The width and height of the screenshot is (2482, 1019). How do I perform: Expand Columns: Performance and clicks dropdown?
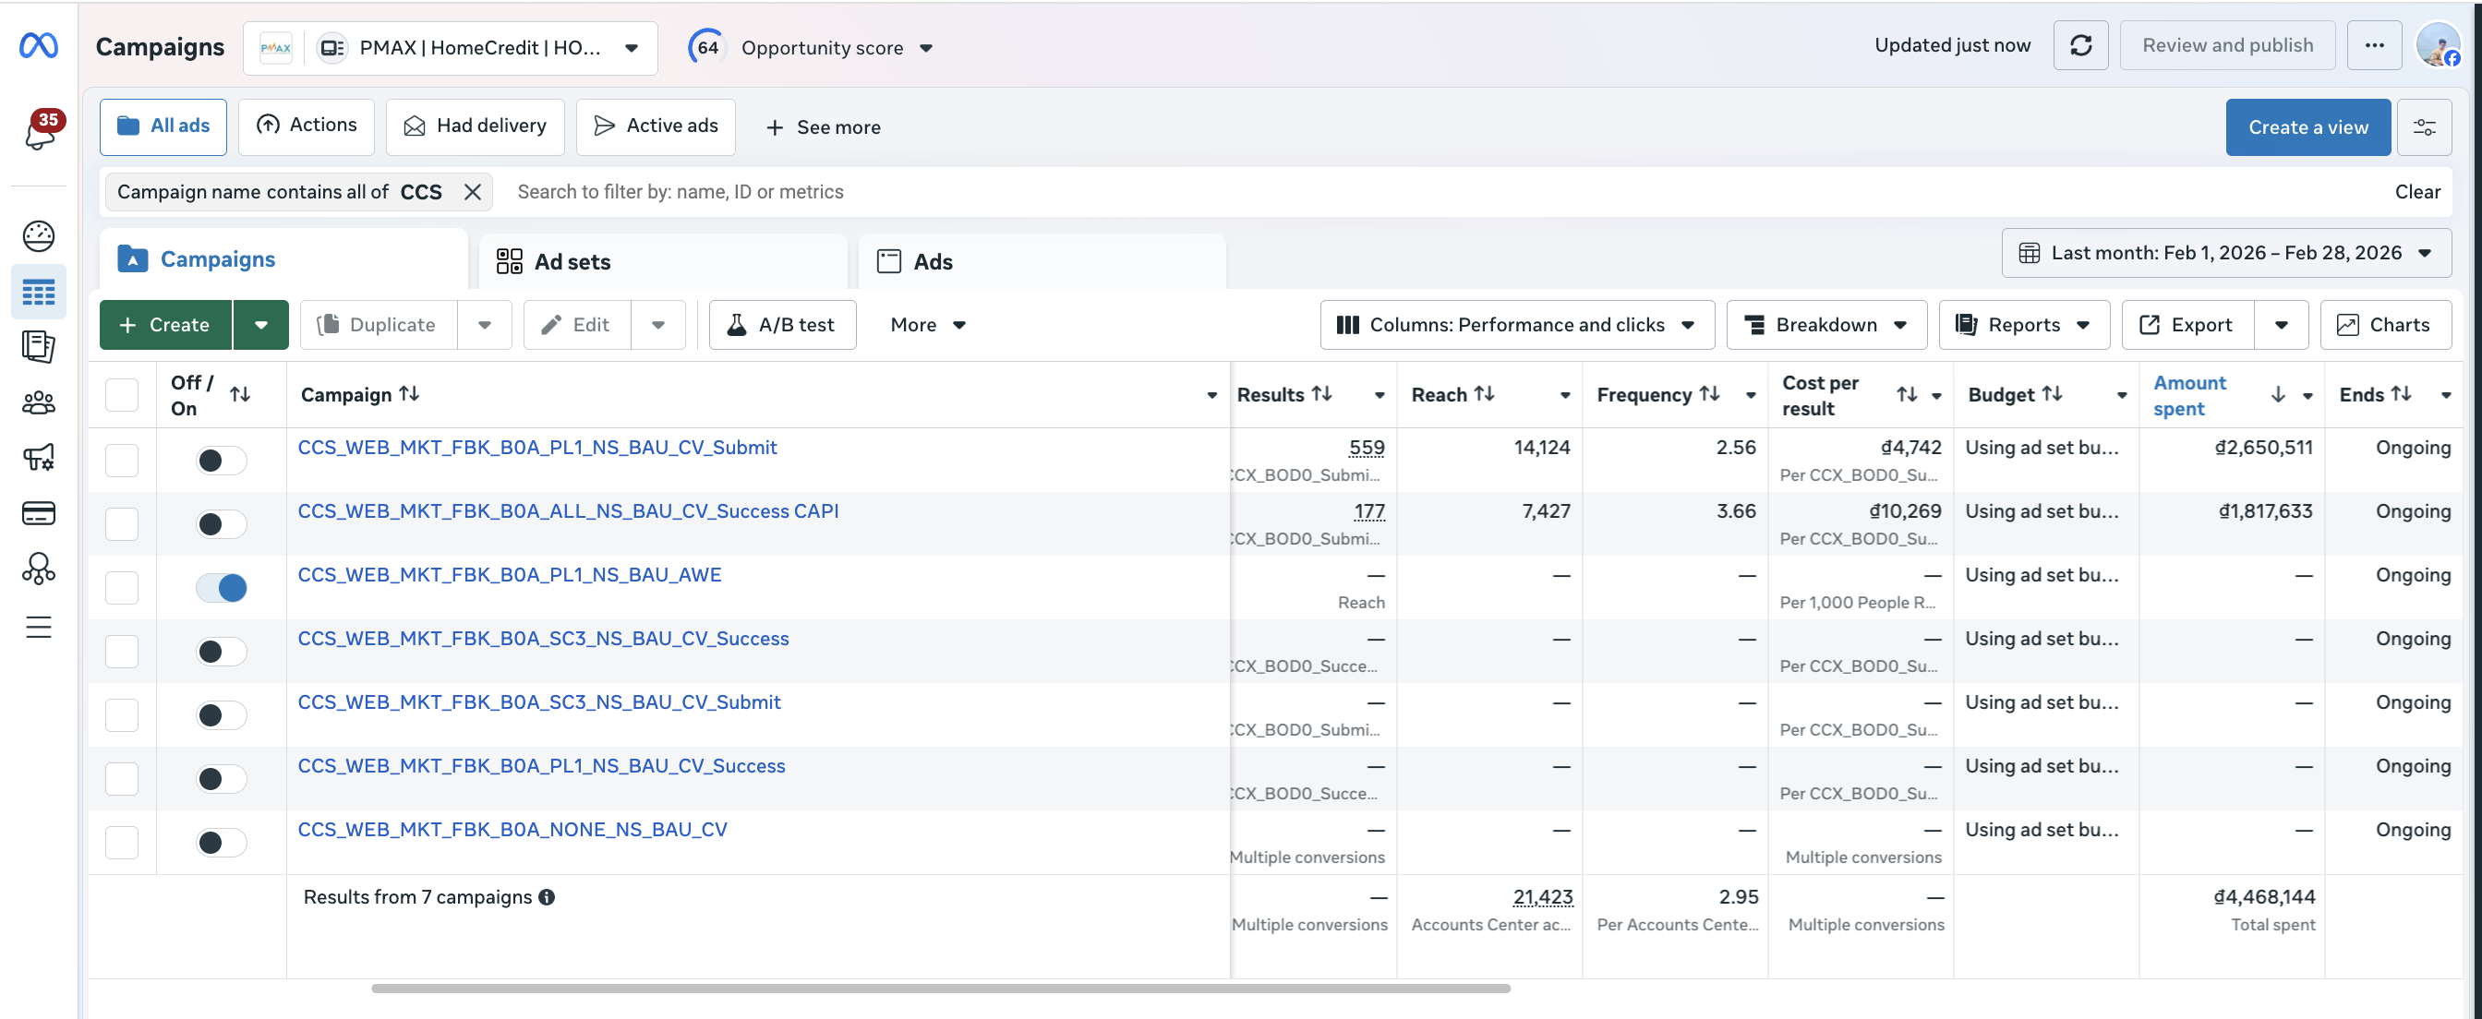pyautogui.click(x=1516, y=325)
